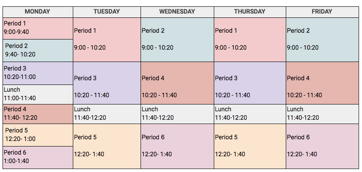Select Thursday Period 5 12:20-1:40 cell

pyautogui.click(x=249, y=146)
